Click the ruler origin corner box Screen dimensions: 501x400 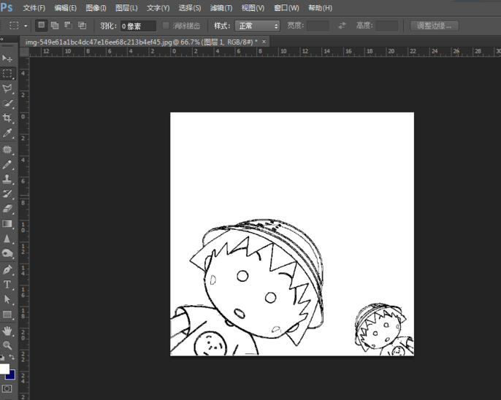tap(24, 52)
